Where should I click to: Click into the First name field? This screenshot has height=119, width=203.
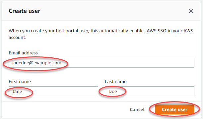(x=53, y=91)
